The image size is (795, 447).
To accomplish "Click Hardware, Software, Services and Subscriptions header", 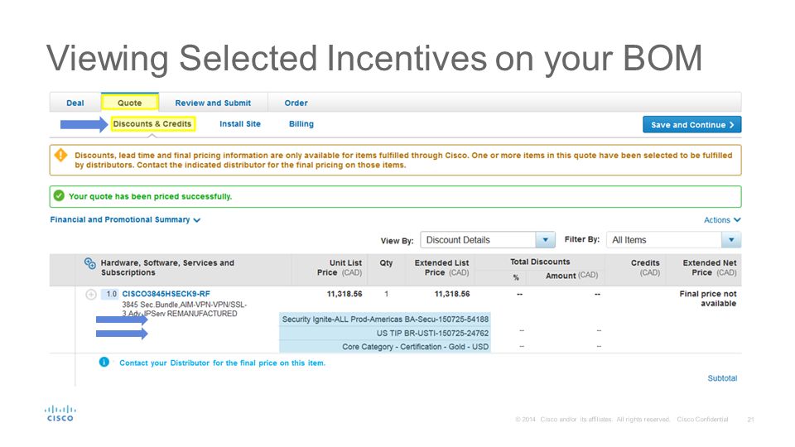I will tap(167, 267).
